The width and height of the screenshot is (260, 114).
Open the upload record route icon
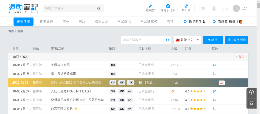tap(186, 6)
